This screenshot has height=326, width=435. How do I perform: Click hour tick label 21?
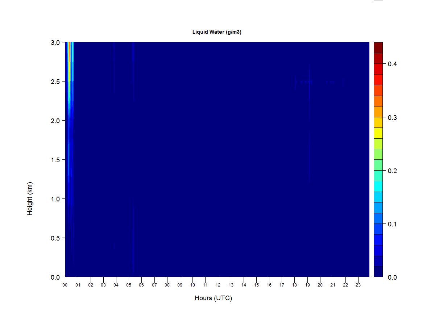[x=333, y=285]
